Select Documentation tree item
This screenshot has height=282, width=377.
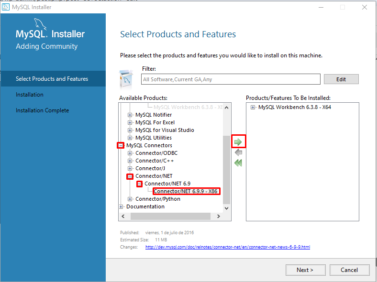[145, 206]
